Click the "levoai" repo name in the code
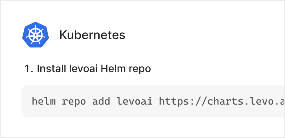 point(135,102)
